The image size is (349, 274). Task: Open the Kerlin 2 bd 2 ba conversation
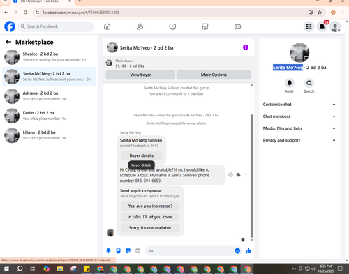(x=49, y=116)
